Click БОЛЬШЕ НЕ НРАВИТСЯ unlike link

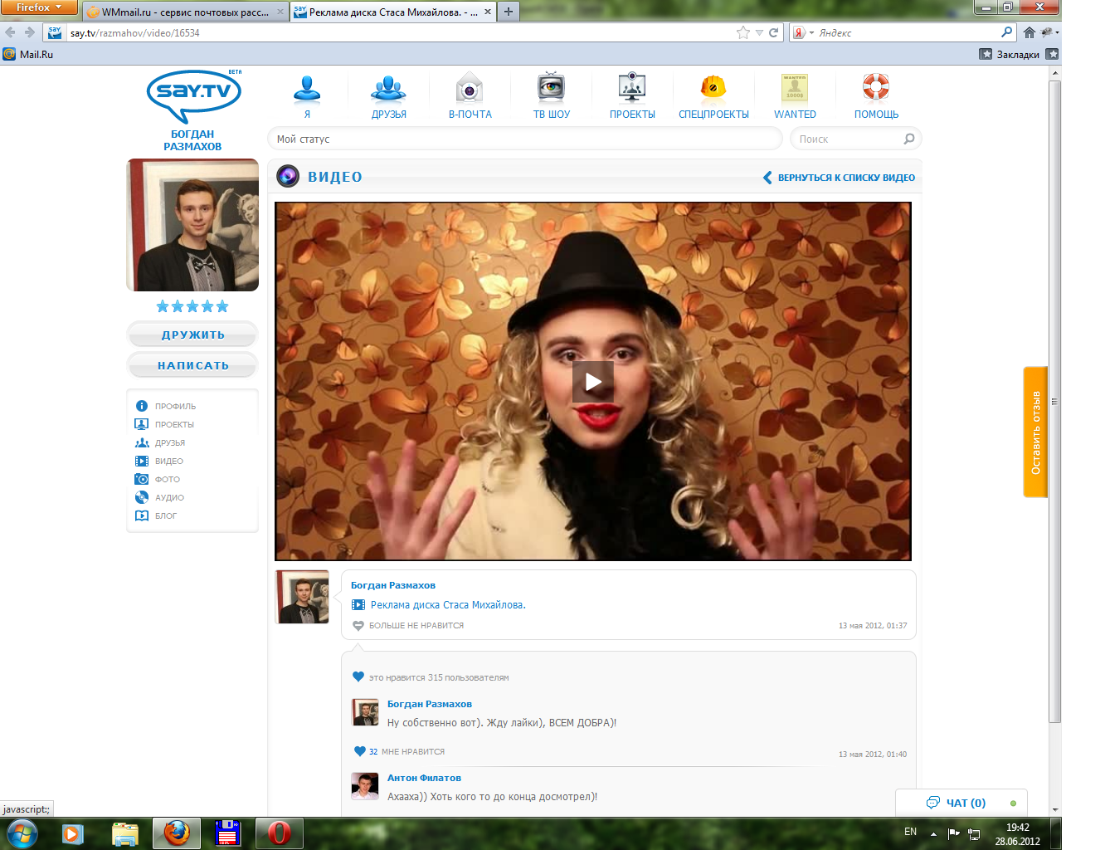coord(416,626)
